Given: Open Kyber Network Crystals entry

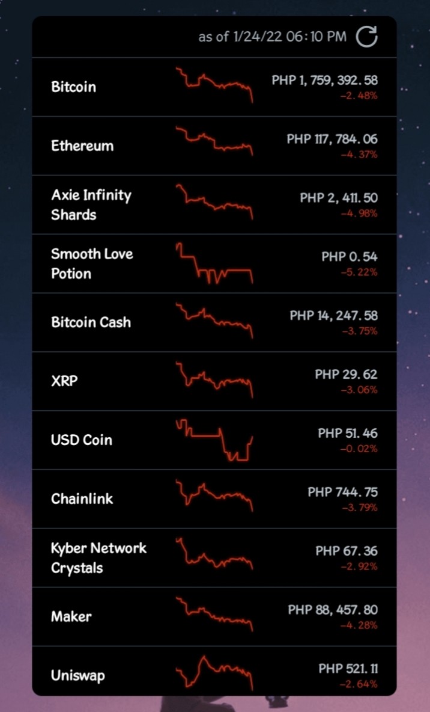Looking at the screenshot, I should pos(214,557).
